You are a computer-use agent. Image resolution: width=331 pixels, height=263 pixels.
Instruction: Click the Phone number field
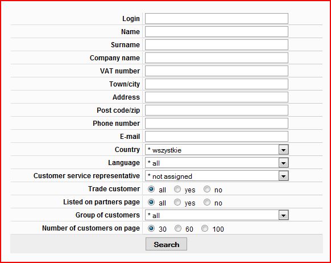point(216,124)
